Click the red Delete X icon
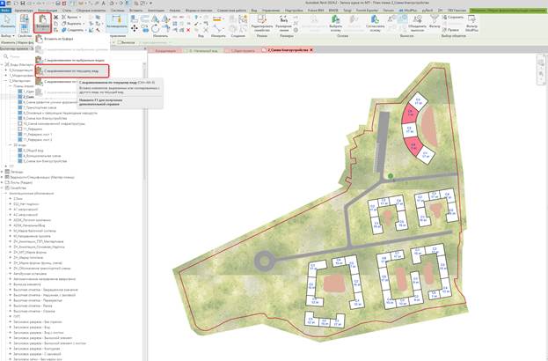The height and width of the screenshot is (361, 548). point(188,31)
